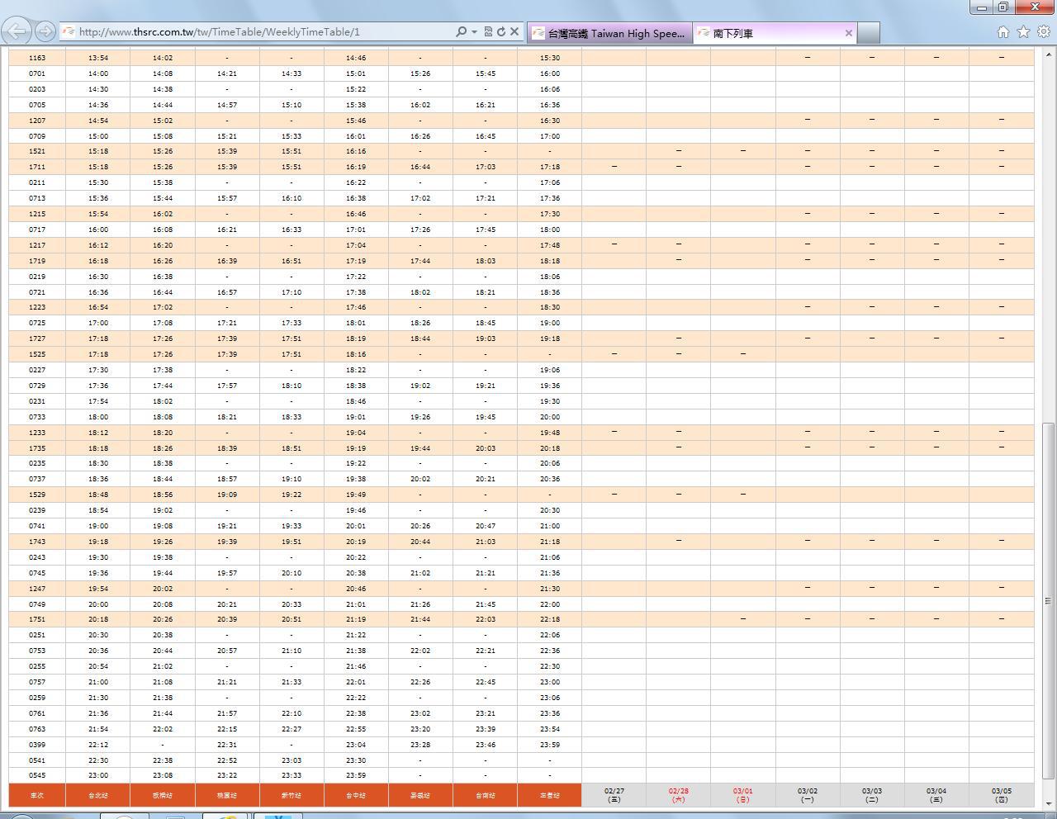Select train number 0757
Image resolution: width=1057 pixels, height=819 pixels.
coord(37,682)
